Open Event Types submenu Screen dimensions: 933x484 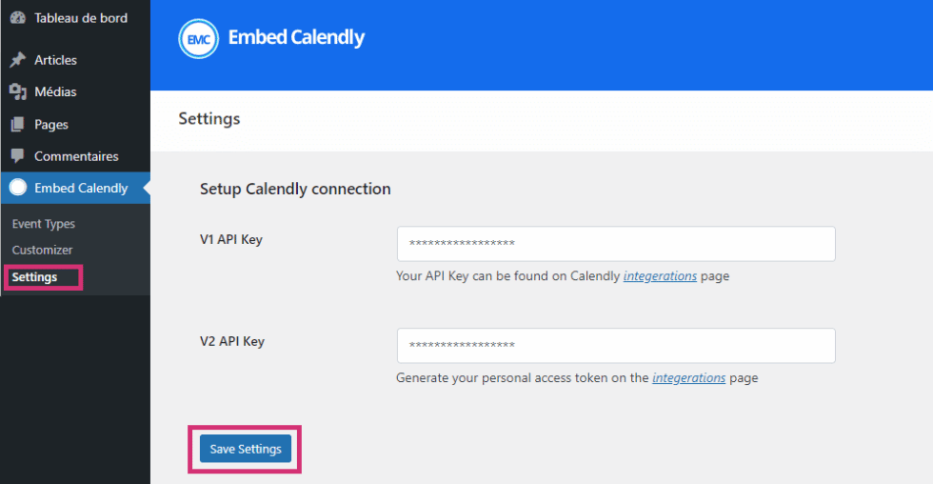point(44,224)
